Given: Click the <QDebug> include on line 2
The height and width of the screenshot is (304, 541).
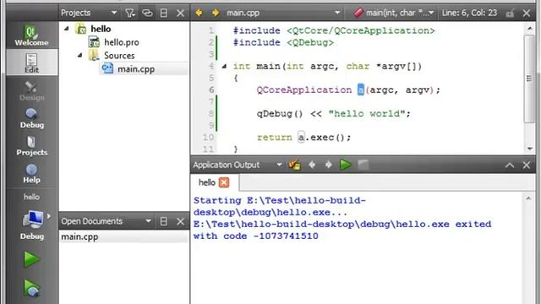Looking at the screenshot, I should pyautogui.click(x=310, y=42).
